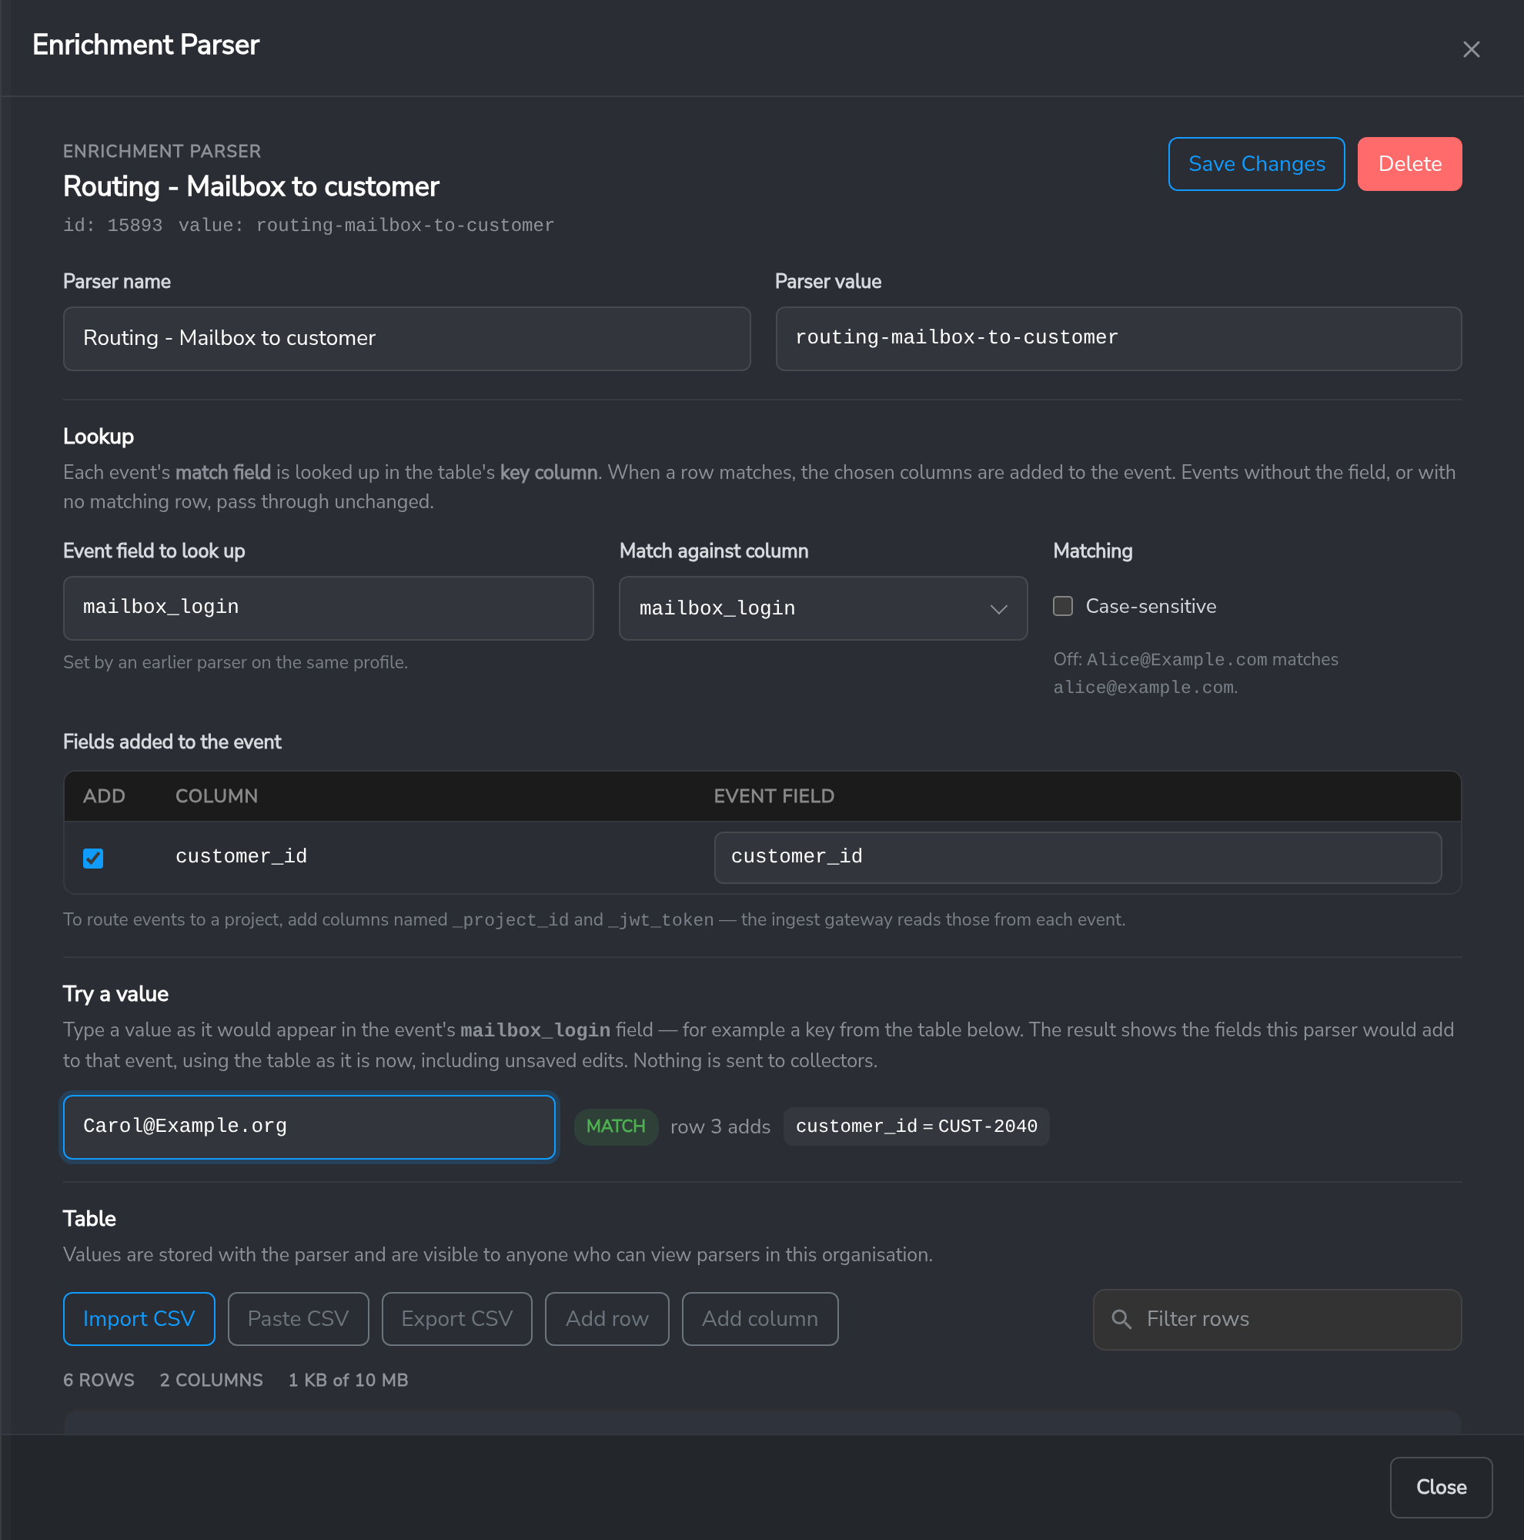This screenshot has height=1540, width=1524.
Task: Click the 'id: 15893' text
Action: click(113, 226)
